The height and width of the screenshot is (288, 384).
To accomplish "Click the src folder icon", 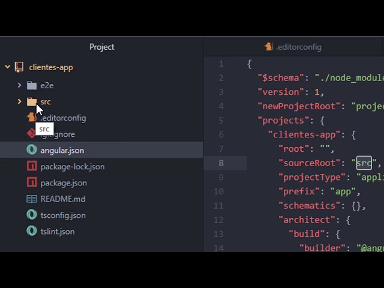I will pyautogui.click(x=32, y=101).
